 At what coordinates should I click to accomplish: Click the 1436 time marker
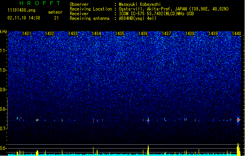(143, 34)
